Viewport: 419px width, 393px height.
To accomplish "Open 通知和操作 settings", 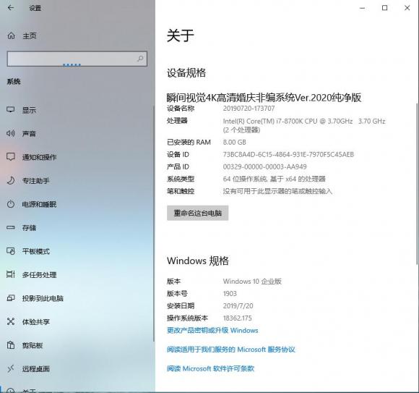I will [x=39, y=157].
